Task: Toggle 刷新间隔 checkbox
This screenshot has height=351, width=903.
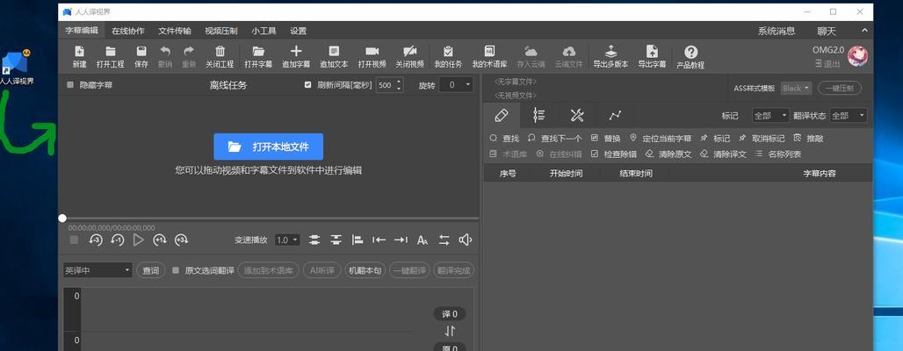Action: pos(308,84)
